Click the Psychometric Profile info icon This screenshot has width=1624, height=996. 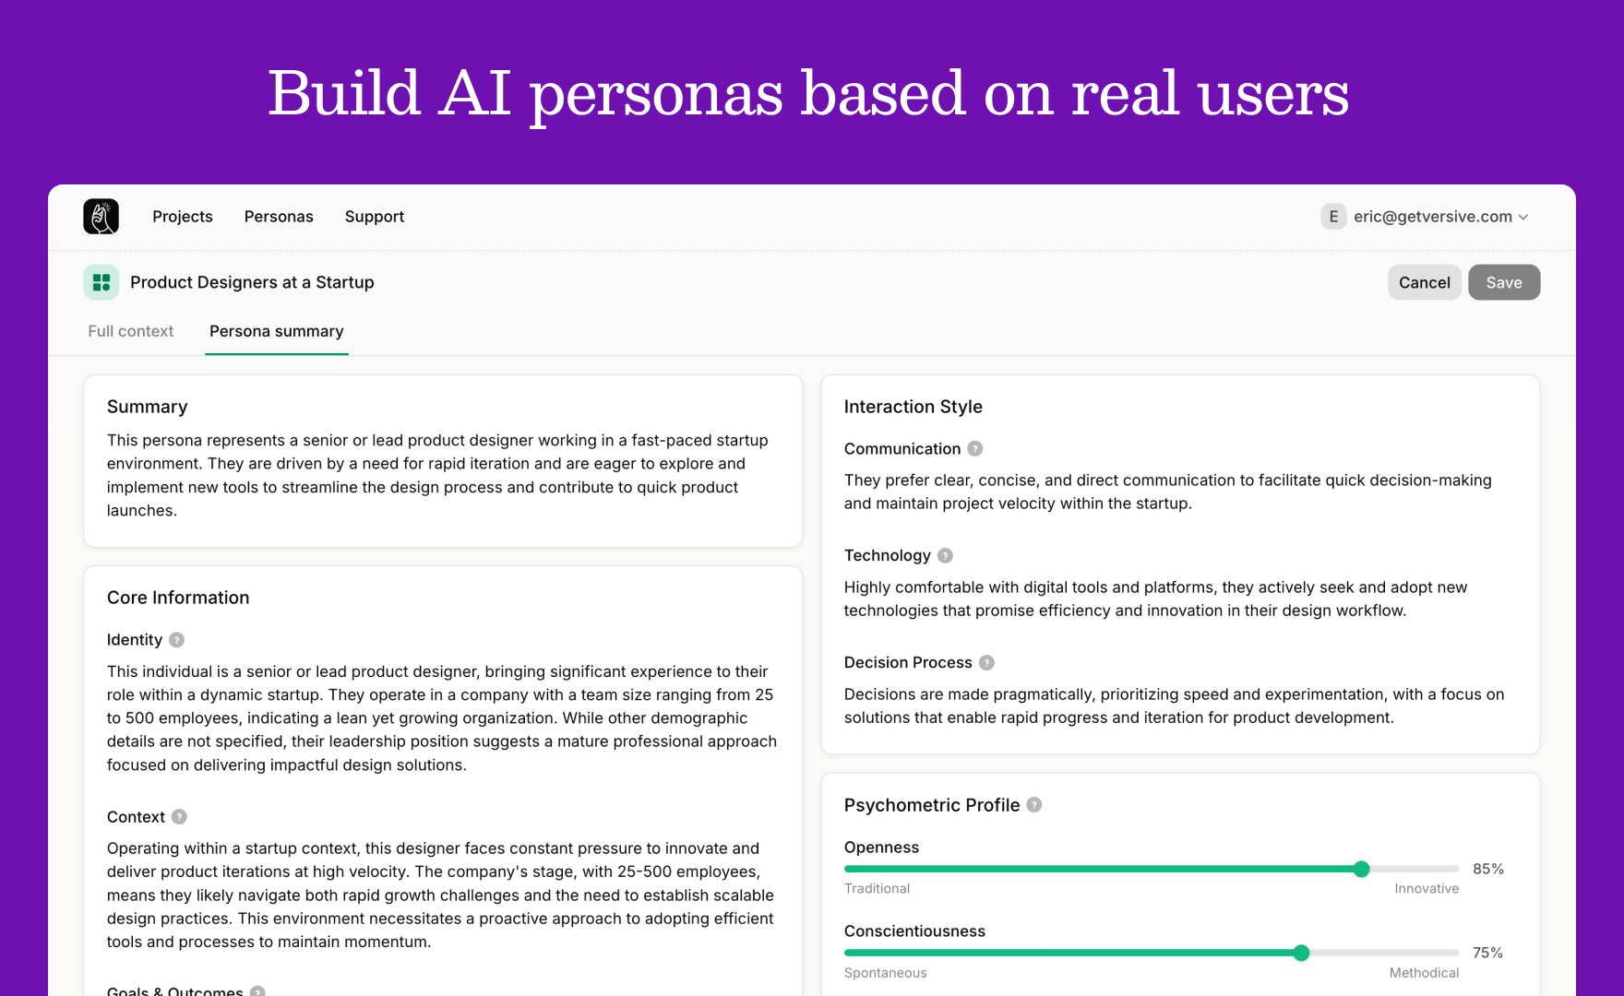click(x=1034, y=805)
